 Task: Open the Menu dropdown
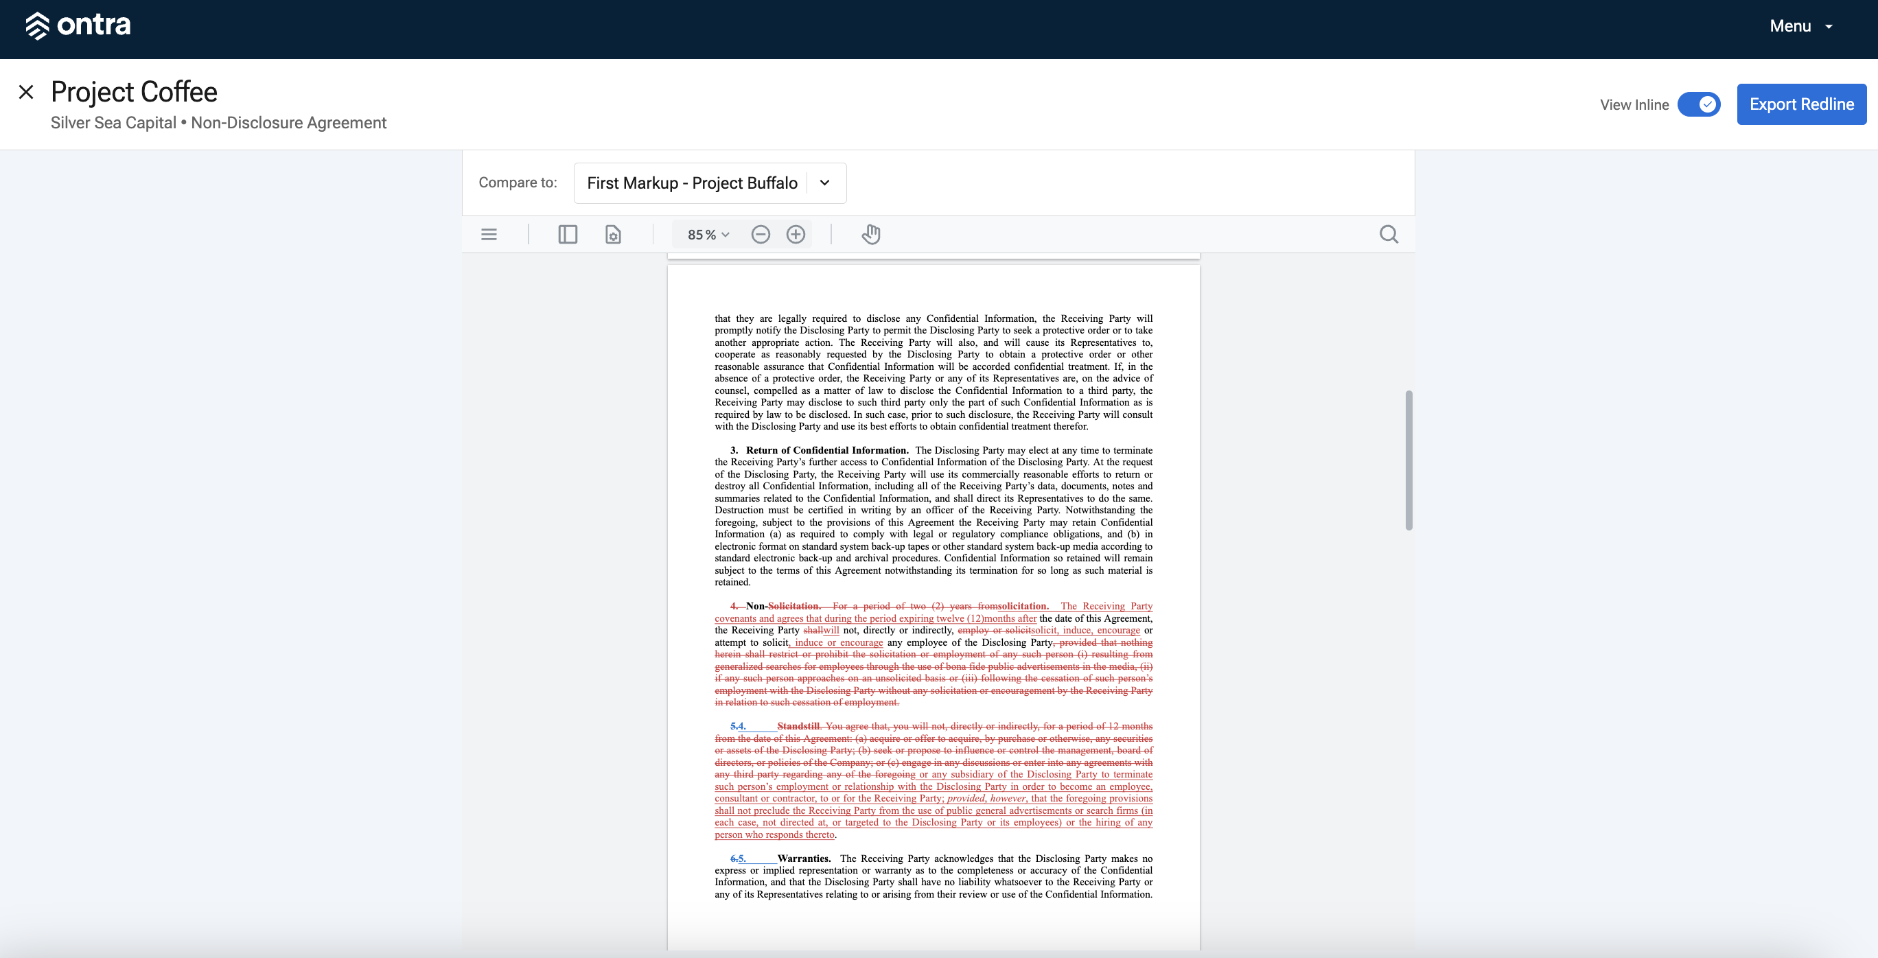[x=1800, y=26]
